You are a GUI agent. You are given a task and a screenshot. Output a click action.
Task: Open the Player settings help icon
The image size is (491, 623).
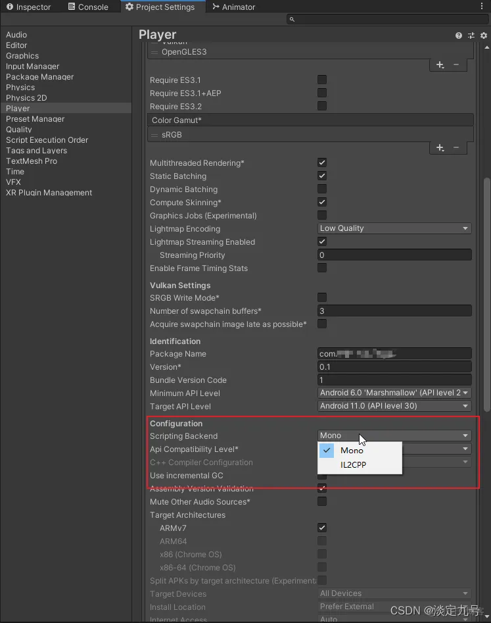(458, 36)
